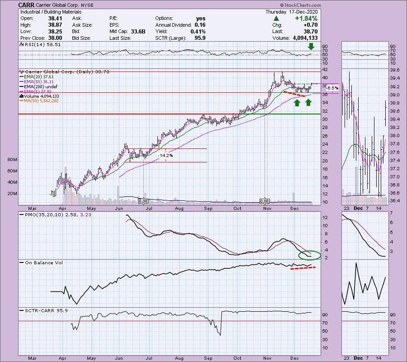Image resolution: width=407 pixels, height=362 pixels.
Task: Click the 'Ask Size:' label
Action: [x=82, y=25]
